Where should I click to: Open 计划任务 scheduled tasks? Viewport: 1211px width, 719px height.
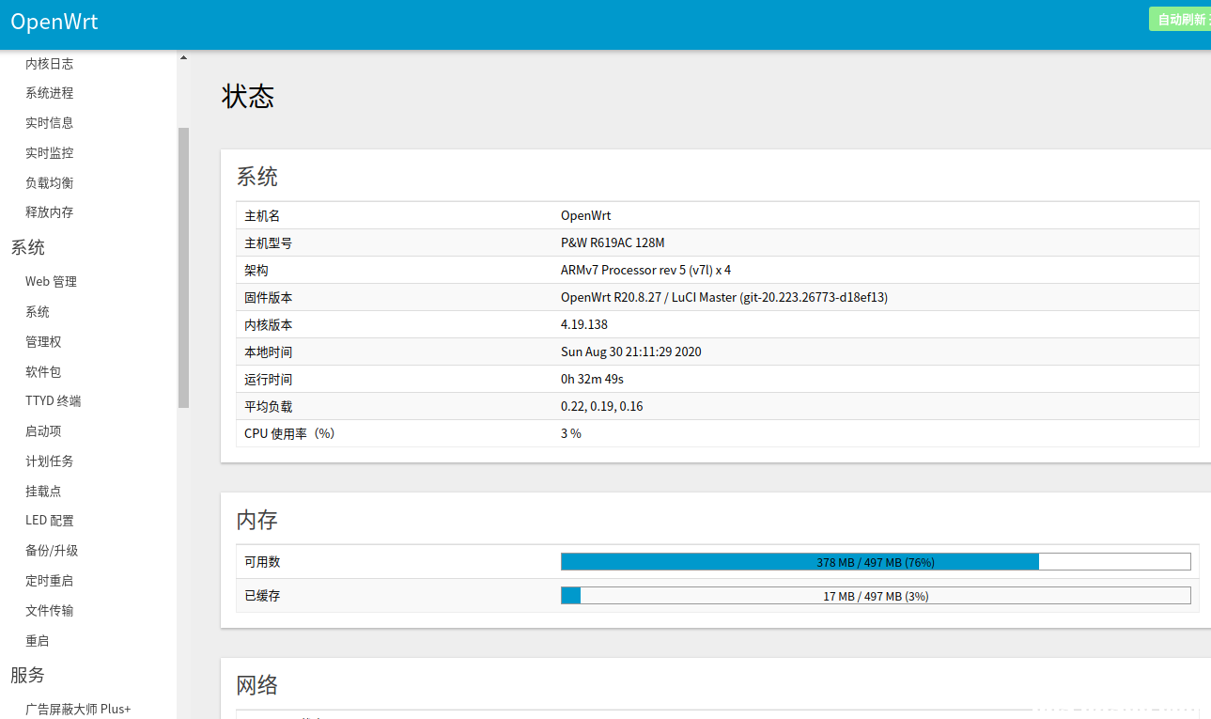coord(49,461)
